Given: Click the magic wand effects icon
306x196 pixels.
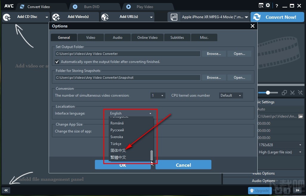Looking at the screenshot, I should click(300, 93).
